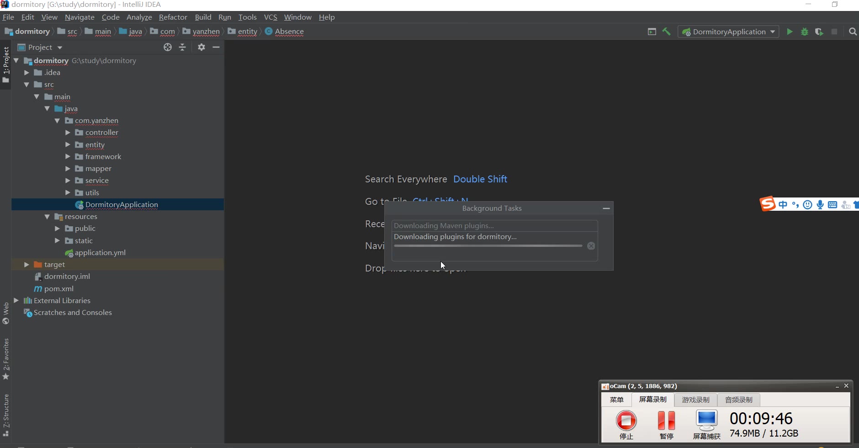Locate current file with the crosshair icon
Viewport: 859px width, 448px height.
click(168, 47)
